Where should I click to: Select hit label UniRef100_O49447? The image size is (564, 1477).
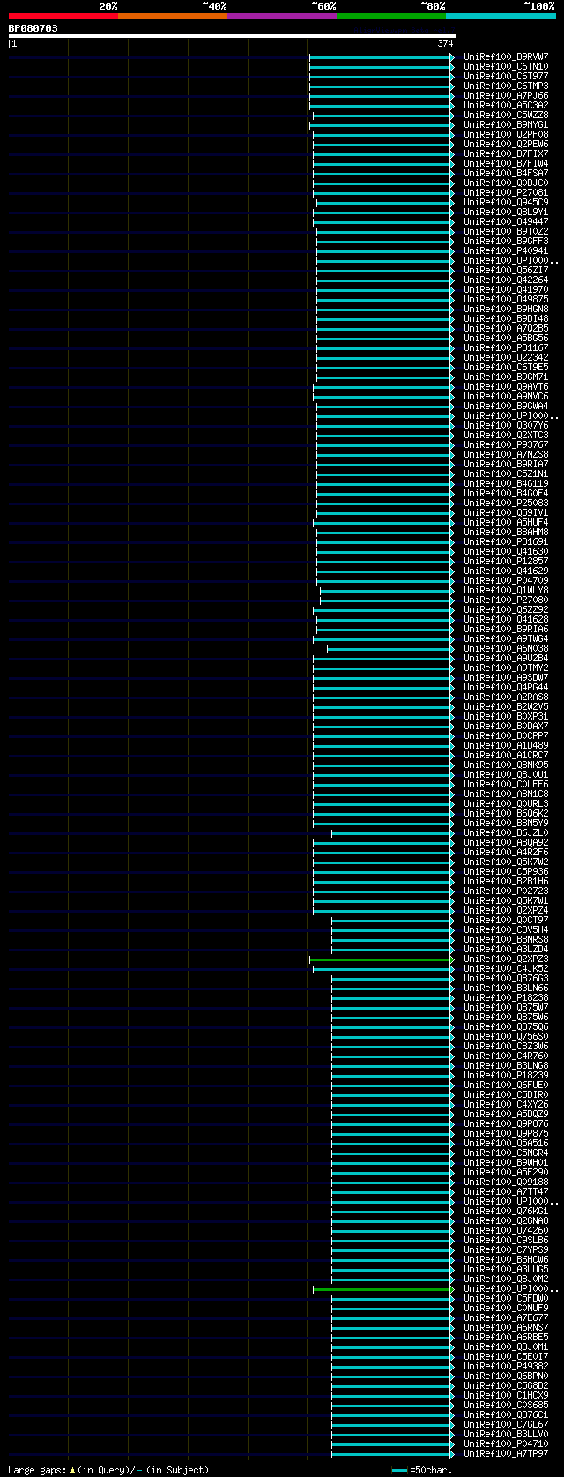click(x=506, y=222)
